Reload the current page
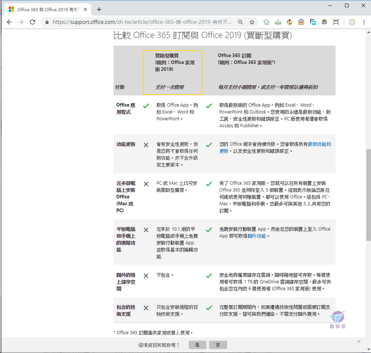 click(33, 22)
